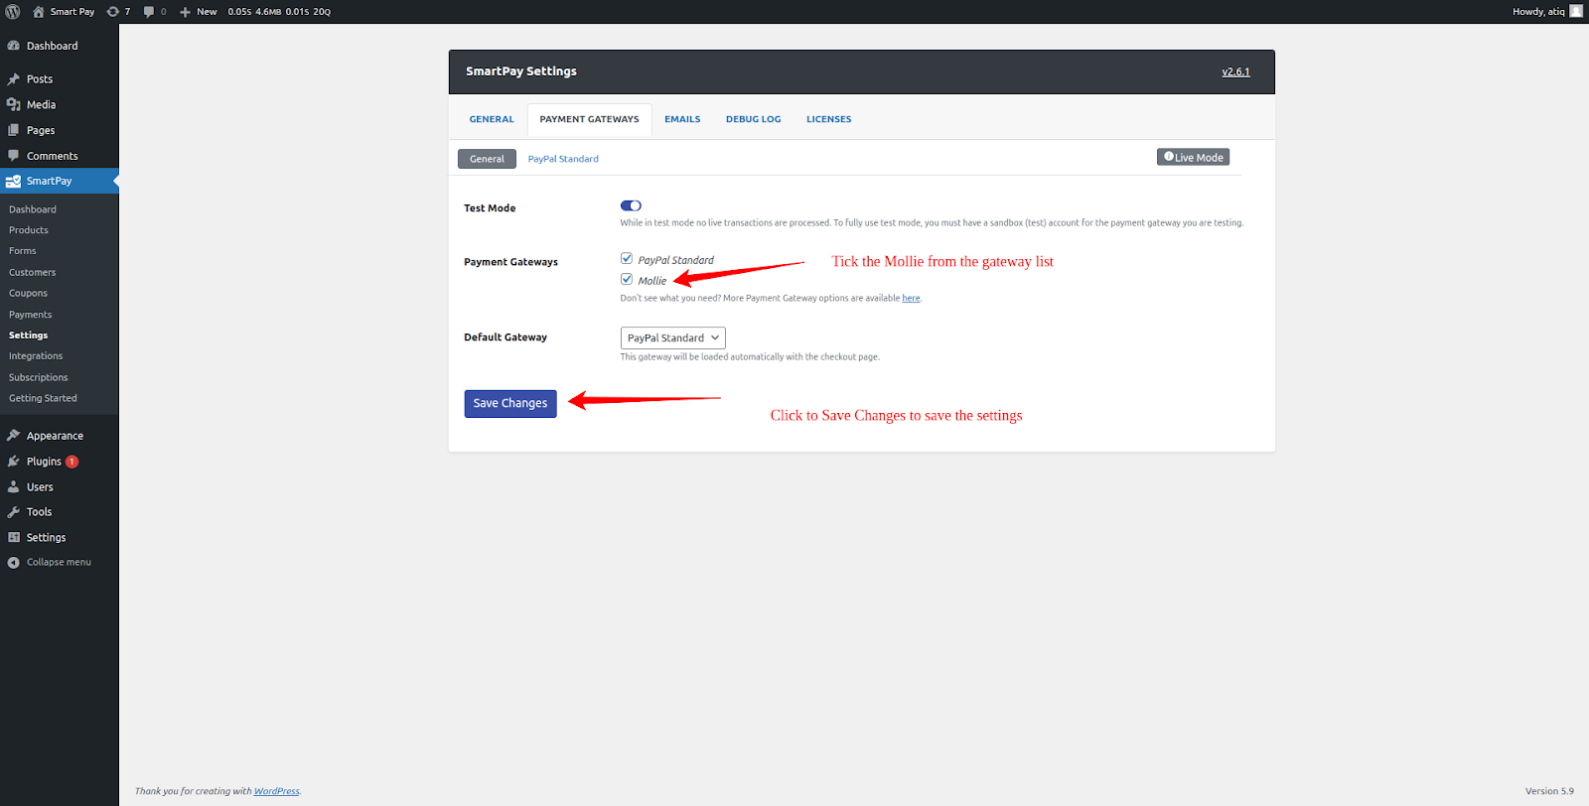Click the Media icon in sidebar
Screen dimensions: 1589x806
[x=14, y=104]
